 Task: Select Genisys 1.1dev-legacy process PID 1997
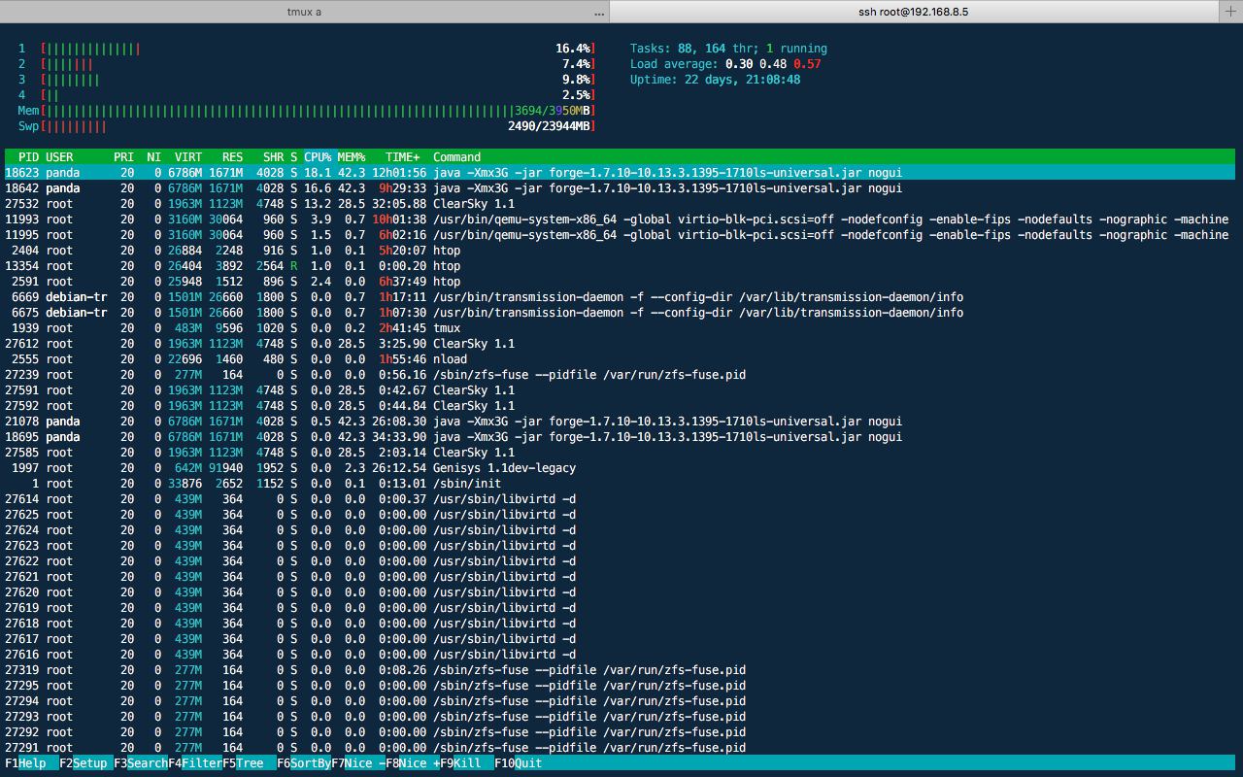(x=620, y=468)
